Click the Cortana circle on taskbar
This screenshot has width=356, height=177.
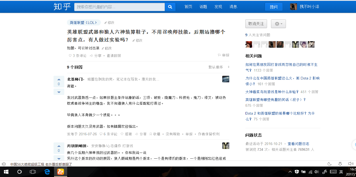click(19, 172)
